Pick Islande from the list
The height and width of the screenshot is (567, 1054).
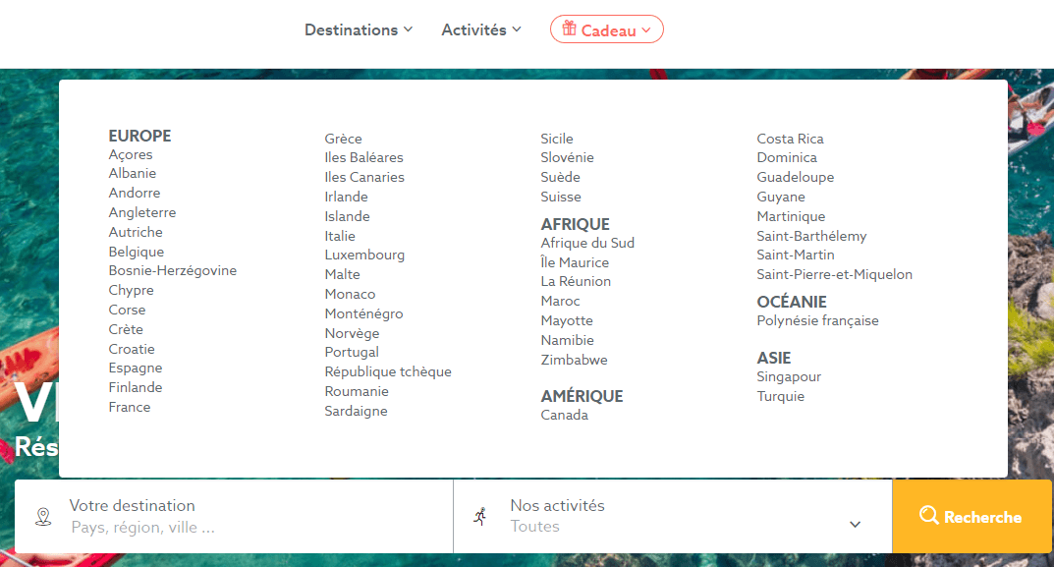pyautogui.click(x=347, y=216)
